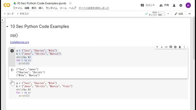
Task: Run the first code cell
Action: click(x=12, y=51)
